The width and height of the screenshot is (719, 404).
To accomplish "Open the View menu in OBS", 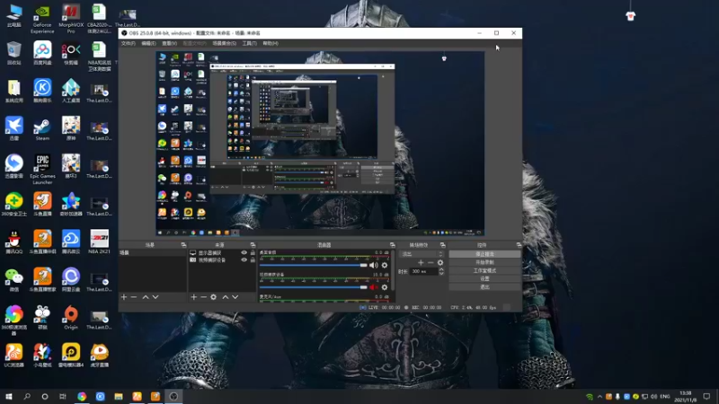I will 169,43.
